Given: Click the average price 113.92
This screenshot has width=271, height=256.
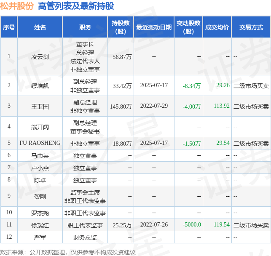Looking at the screenshot, I should 222,106.
